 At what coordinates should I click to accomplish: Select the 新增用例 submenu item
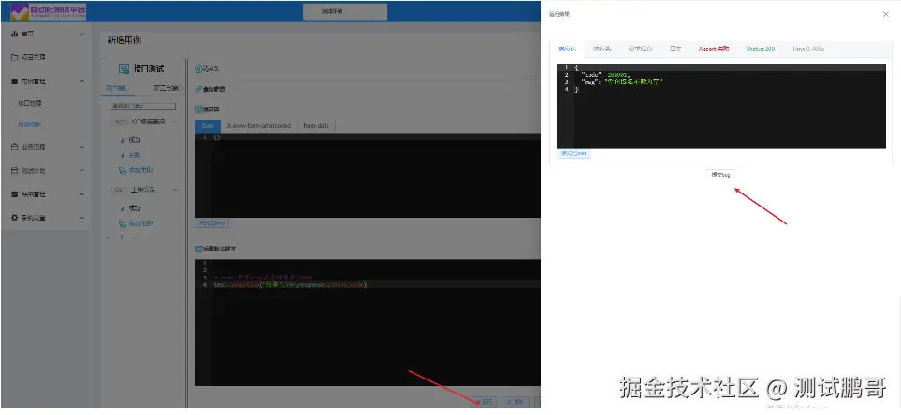[x=30, y=124]
